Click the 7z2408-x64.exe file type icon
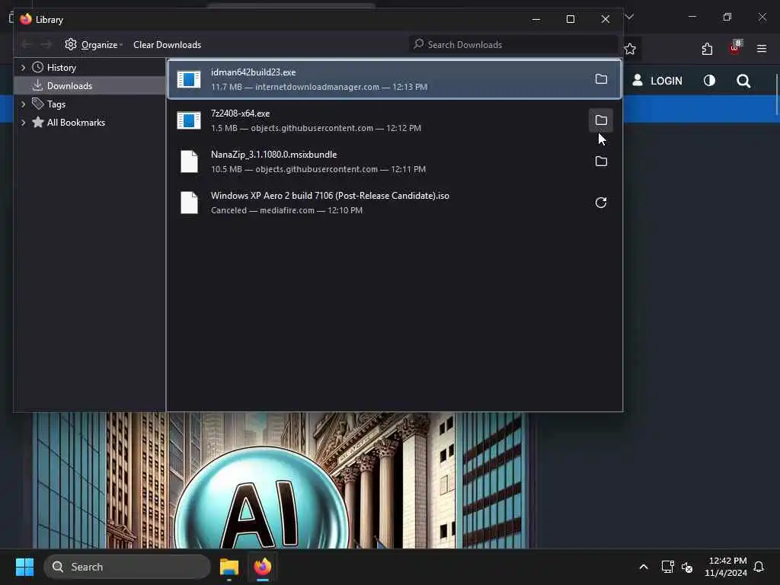 click(189, 120)
